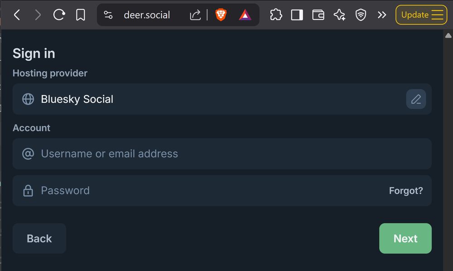Click the site permissions icon in address bar
This screenshot has height=271, width=453.
(108, 14)
